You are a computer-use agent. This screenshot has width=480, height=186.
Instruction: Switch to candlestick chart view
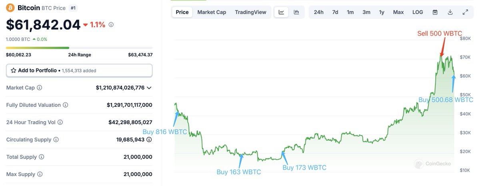296,12
